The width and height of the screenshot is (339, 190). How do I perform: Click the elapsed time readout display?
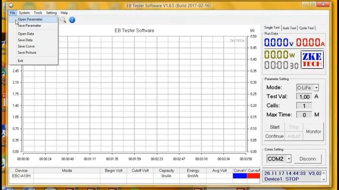point(281,65)
